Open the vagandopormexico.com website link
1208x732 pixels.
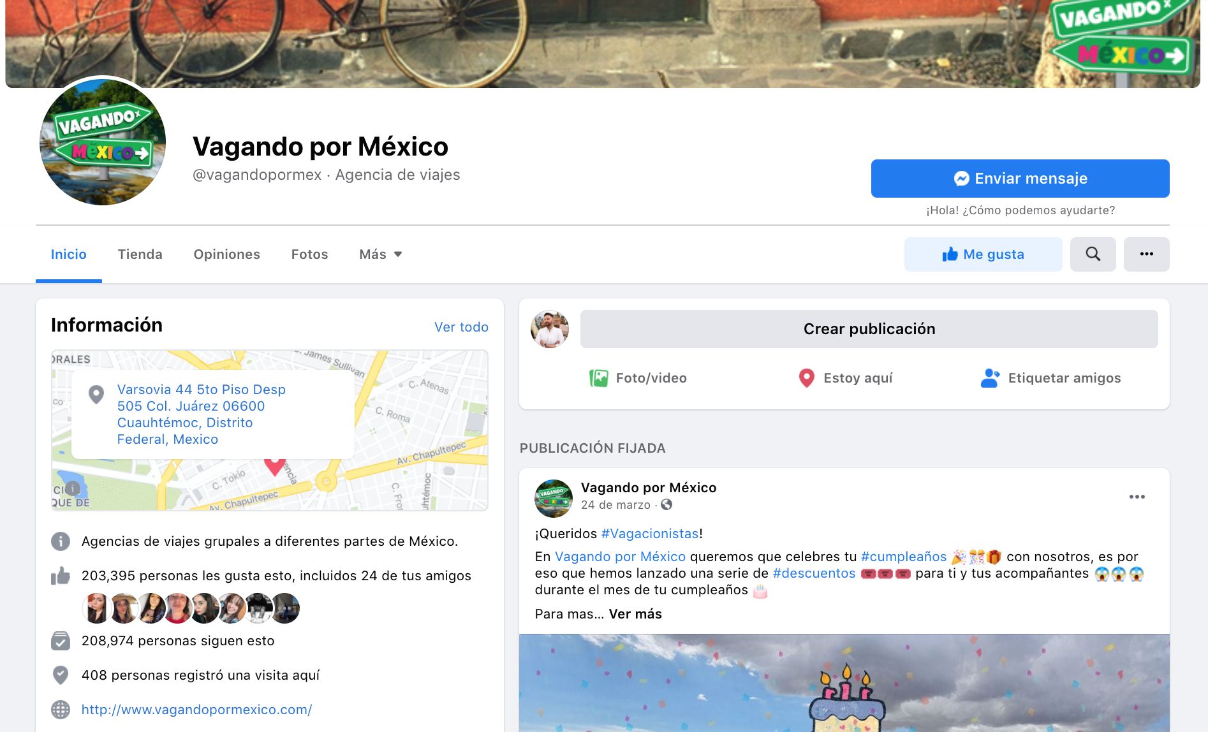[x=196, y=710]
